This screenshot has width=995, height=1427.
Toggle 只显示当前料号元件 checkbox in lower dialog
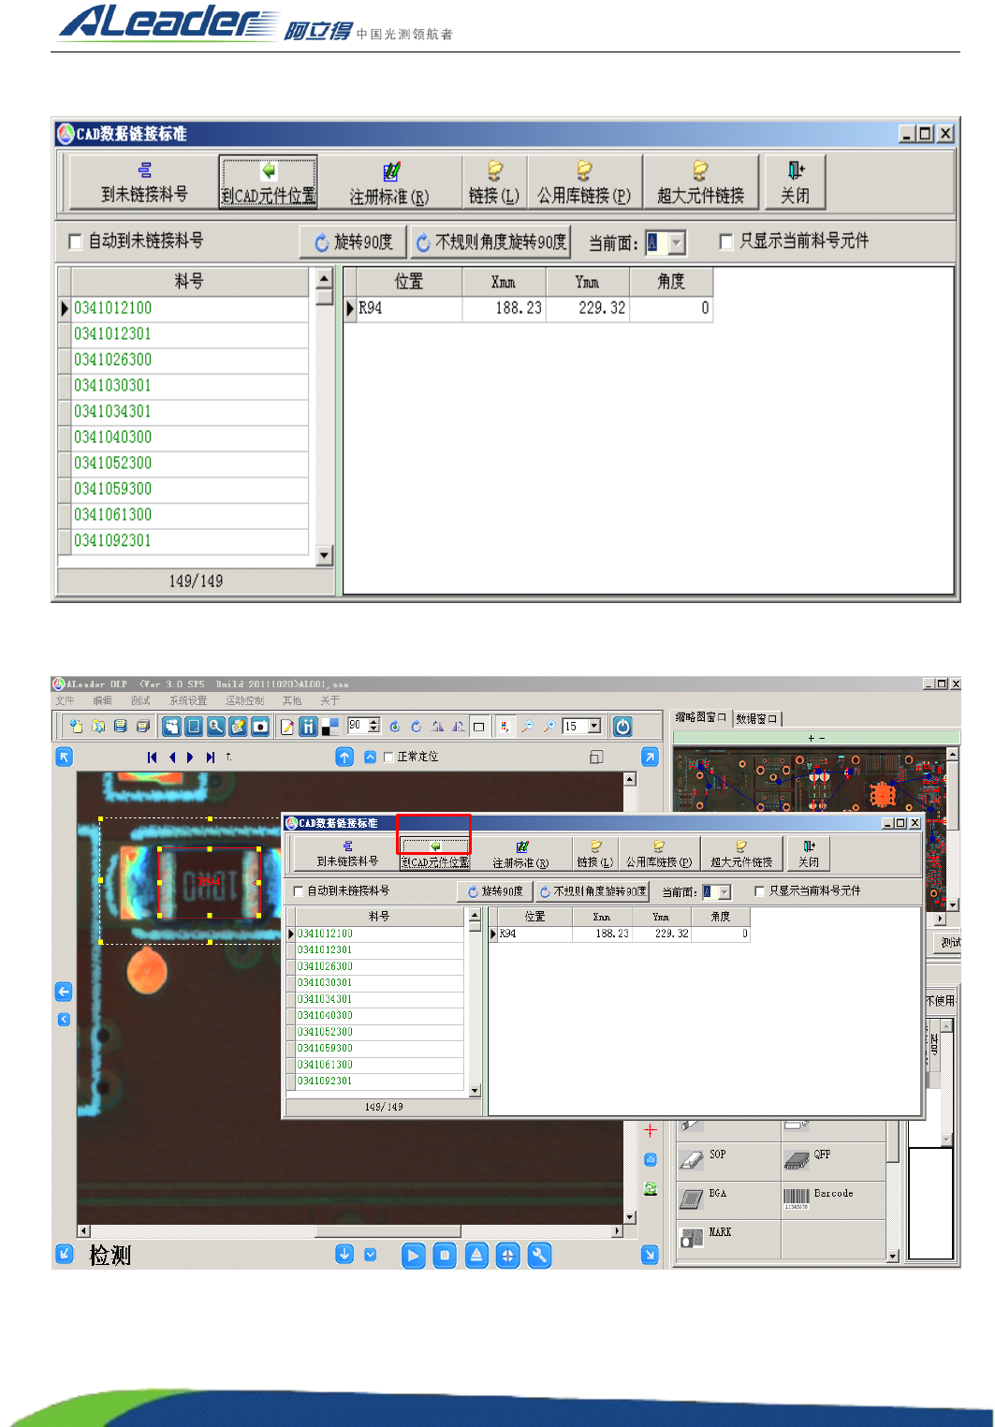click(x=759, y=891)
